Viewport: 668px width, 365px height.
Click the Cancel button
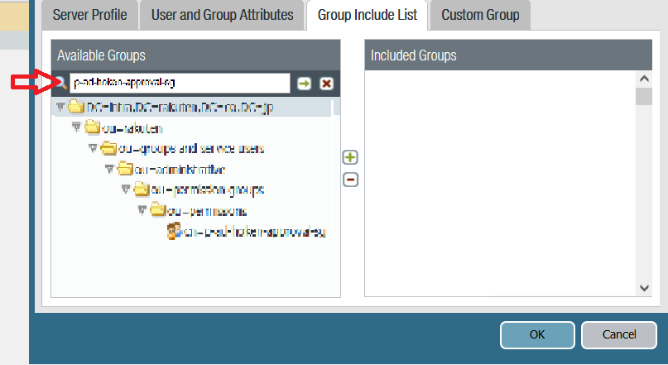coord(619,334)
